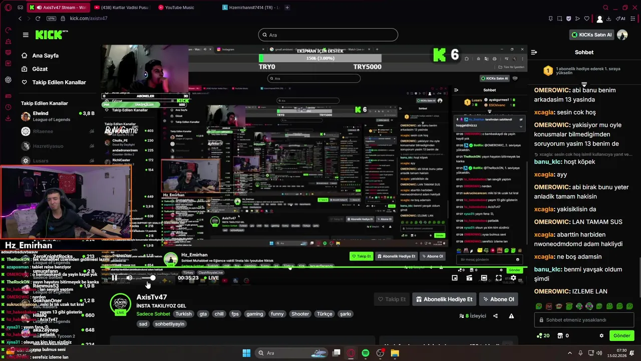Go to Ana Sayfa in sidebar
This screenshot has height=361, width=641.
click(45, 56)
